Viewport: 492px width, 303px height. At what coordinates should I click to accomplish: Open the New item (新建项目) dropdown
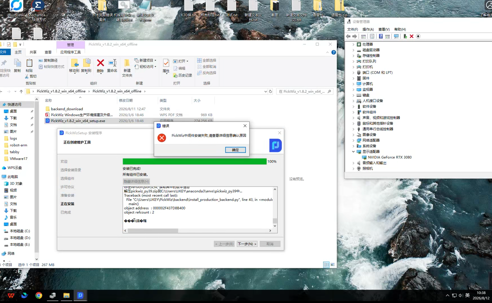pyautogui.click(x=145, y=60)
